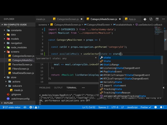
Task: Click the Spaces: 2 indentation setting
Action: (103, 107)
